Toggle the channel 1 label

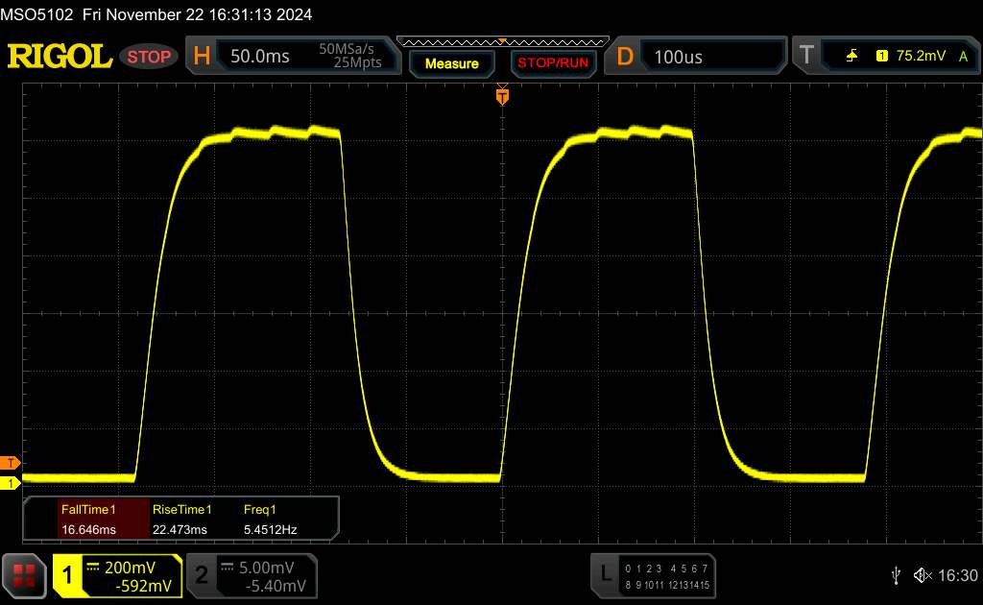pyautogui.click(x=67, y=575)
